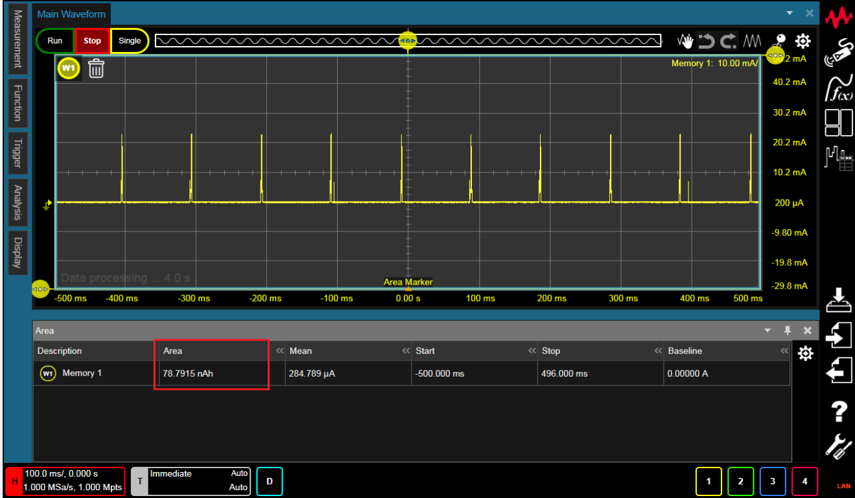The width and height of the screenshot is (855, 498).
Task: Click the 284.789 µA mean value
Action: (312, 373)
